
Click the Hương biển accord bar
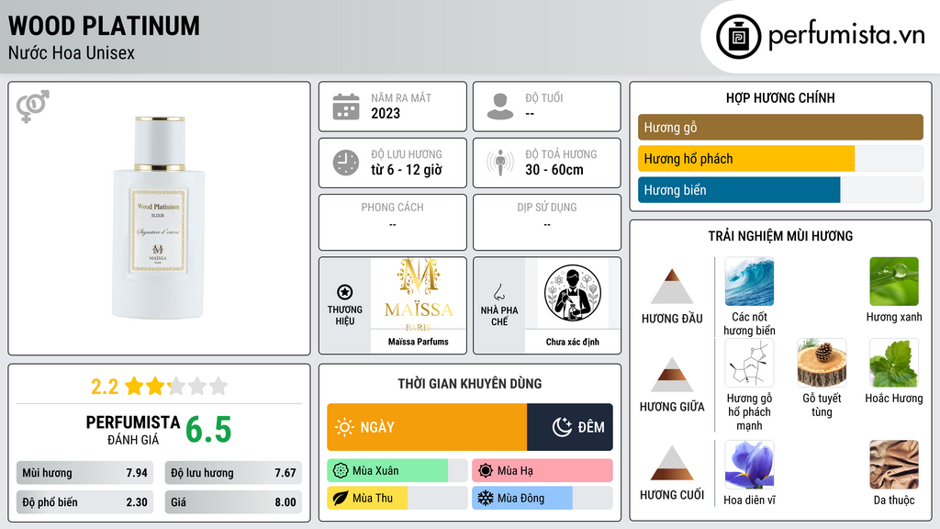tap(780, 190)
